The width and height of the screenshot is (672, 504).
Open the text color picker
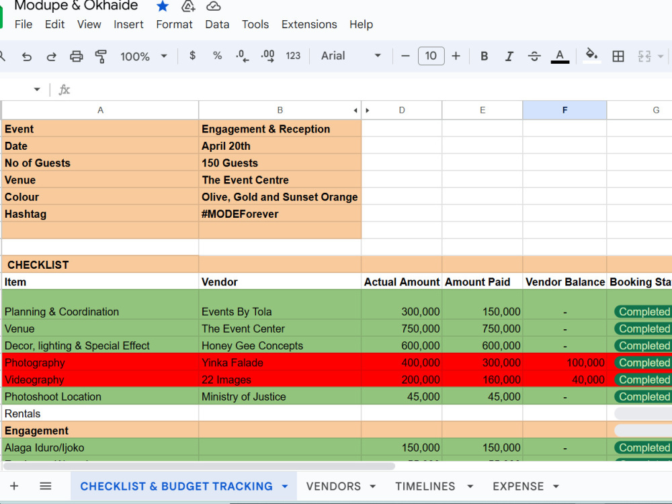(x=560, y=56)
